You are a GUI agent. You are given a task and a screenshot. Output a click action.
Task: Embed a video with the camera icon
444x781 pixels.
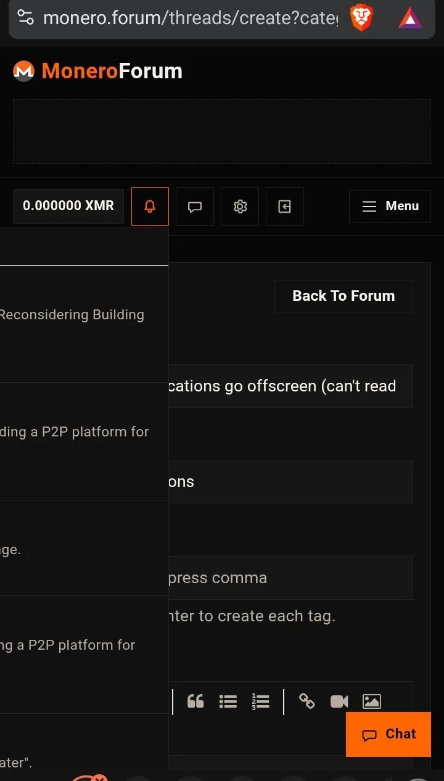(x=339, y=701)
